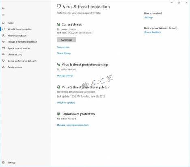Screen dimensions: 190x167
Task: Click the Home house icon
Action: 4,23
